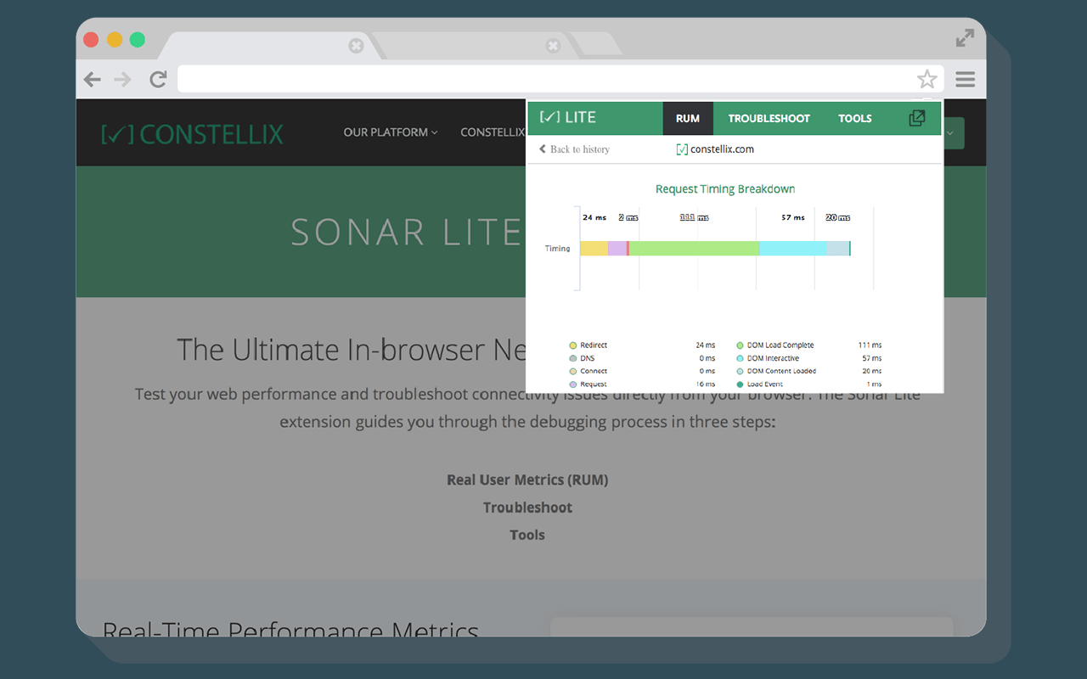
Task: Go back to history
Action: pos(575,149)
